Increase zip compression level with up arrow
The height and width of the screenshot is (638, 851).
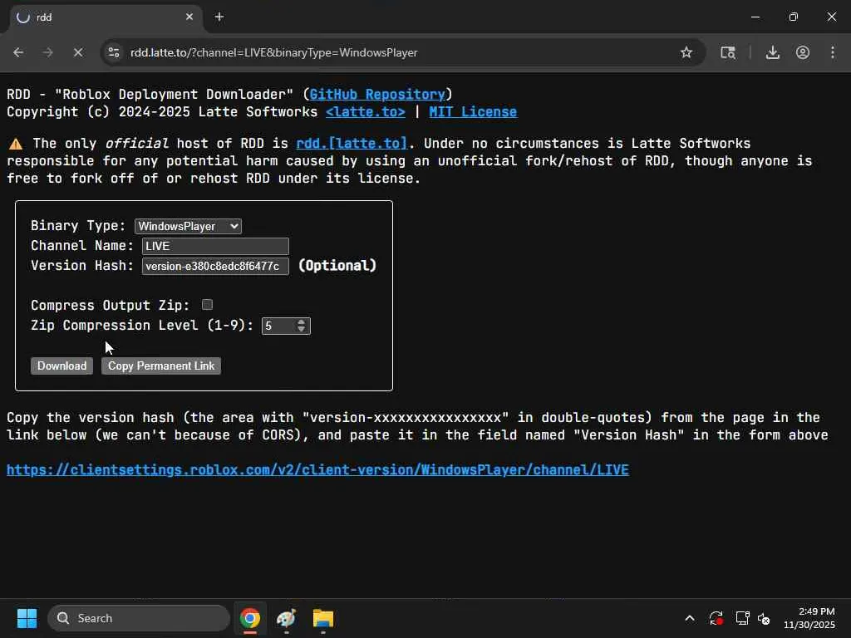(x=301, y=321)
